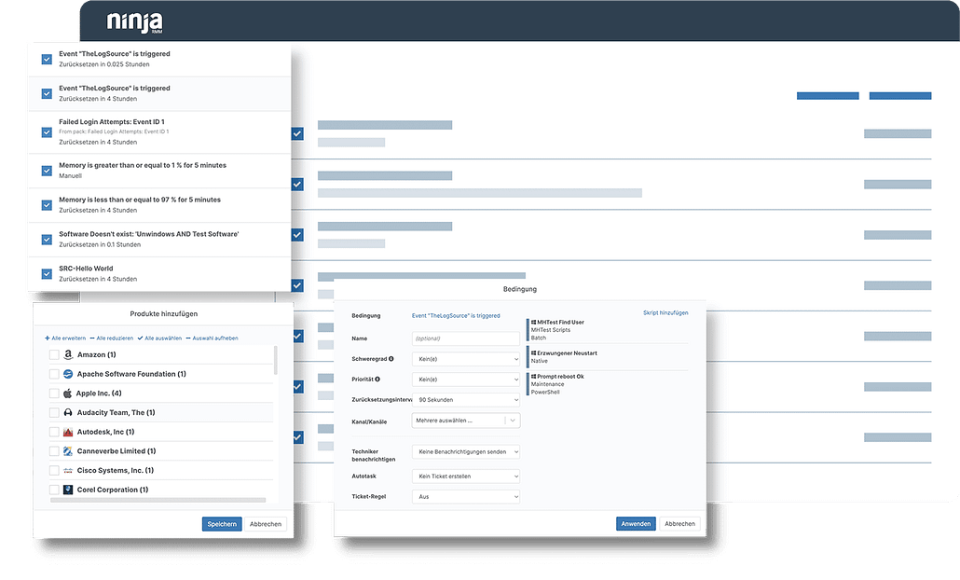Check the Apple Inc. (4) checkbox
Viewport: 960px width, 580px height.
[x=54, y=394]
